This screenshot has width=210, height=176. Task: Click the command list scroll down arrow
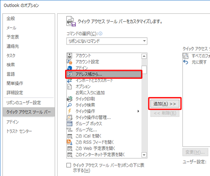pyautogui.click(x=144, y=155)
